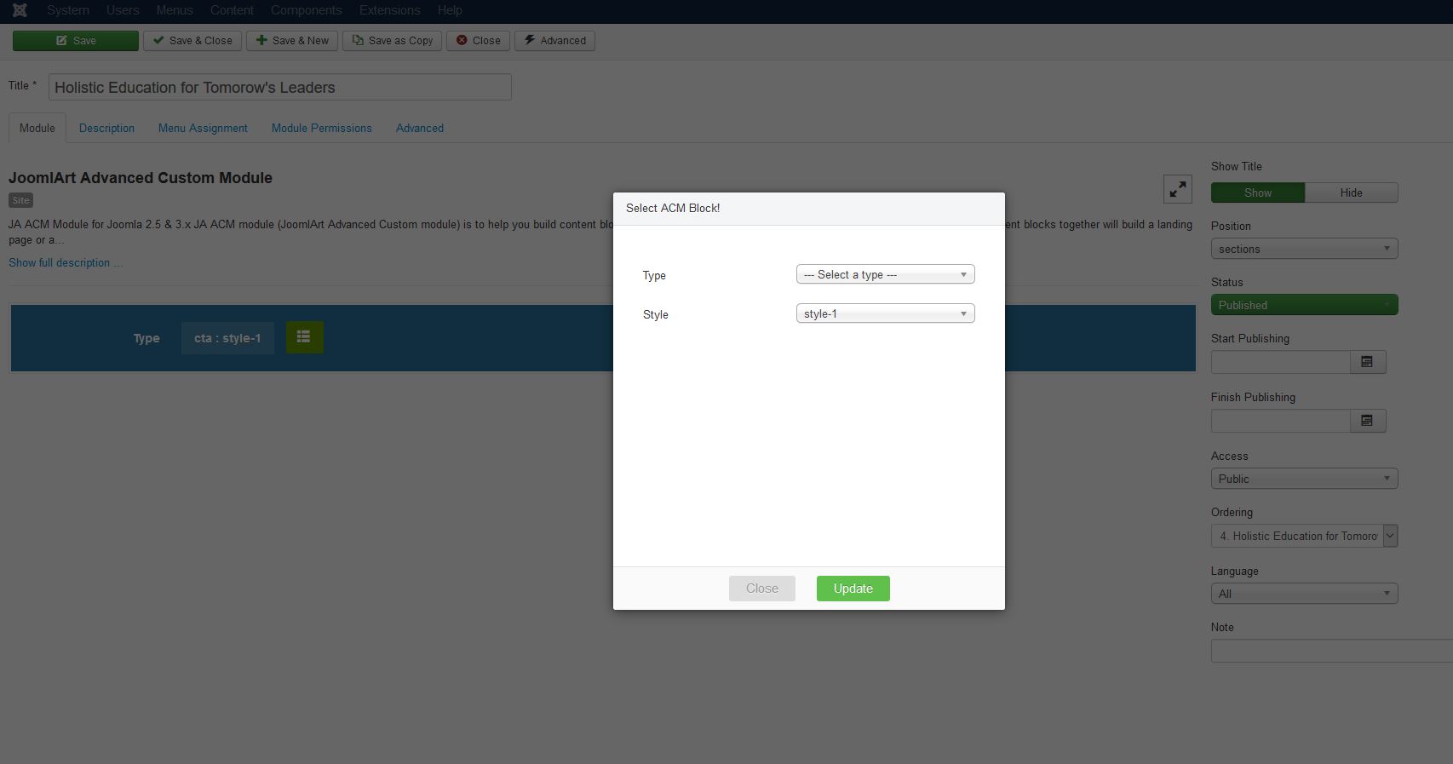Click the Select ACM Block! dialog title
The width and height of the screenshot is (1453, 764).
click(x=673, y=208)
